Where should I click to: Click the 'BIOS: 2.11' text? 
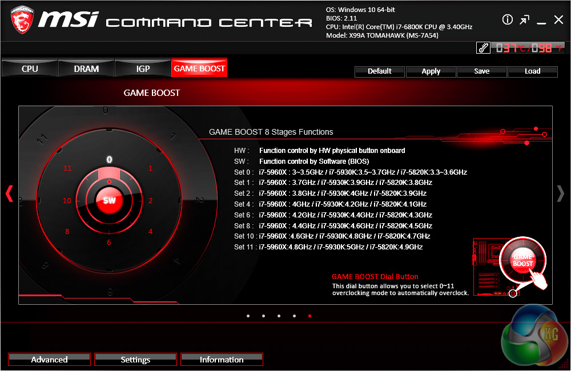341,18
